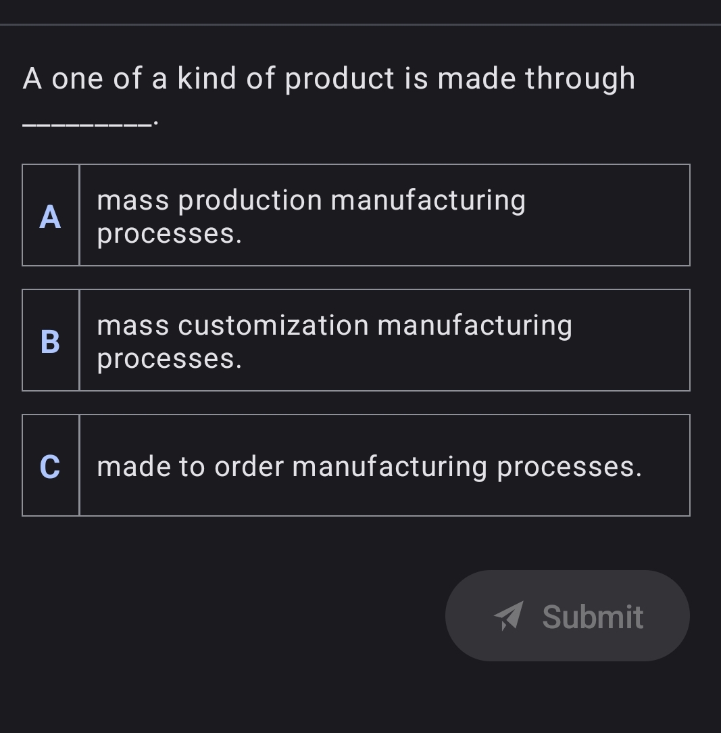Click the letter C label

coord(50,466)
